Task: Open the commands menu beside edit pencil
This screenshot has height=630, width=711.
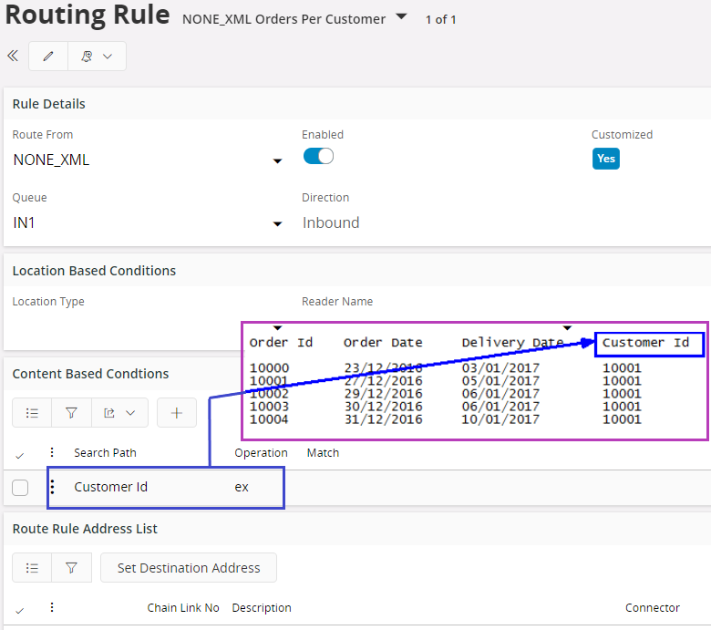Action: click(x=97, y=56)
